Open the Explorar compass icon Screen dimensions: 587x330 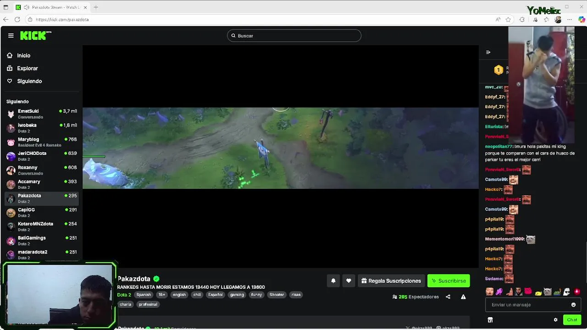tap(10, 68)
